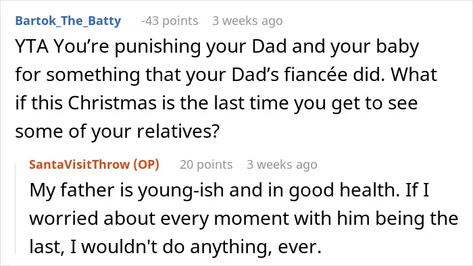The height and width of the screenshot is (266, 473).
Task: Open timestamp on SantaVisitThrow's reply
Action: pos(282,165)
